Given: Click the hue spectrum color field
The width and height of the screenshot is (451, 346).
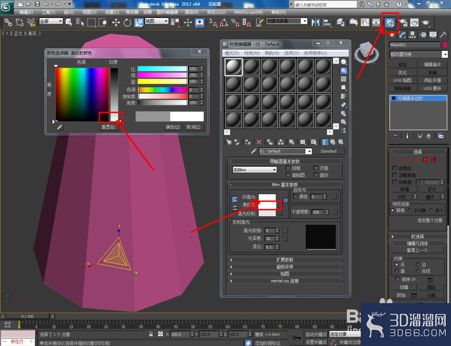Looking at the screenshot, I should (82, 95).
